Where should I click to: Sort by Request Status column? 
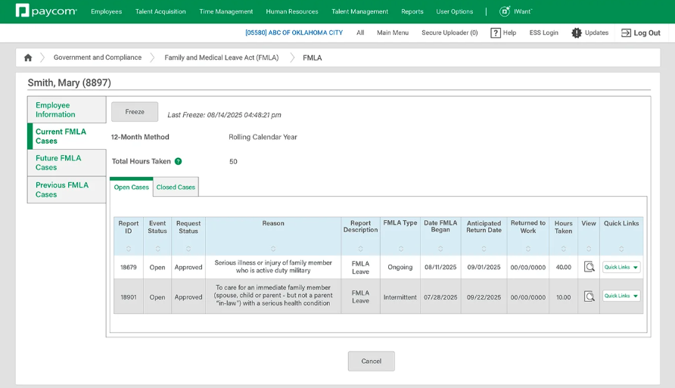(x=188, y=249)
